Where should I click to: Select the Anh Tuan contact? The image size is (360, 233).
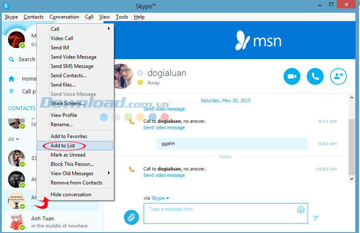click(50, 222)
